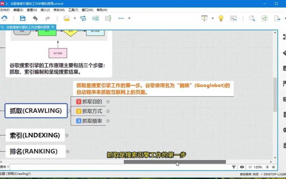286x179 pixels.
Task: Expand the 抓取目的 subtopic
Action: point(108,102)
